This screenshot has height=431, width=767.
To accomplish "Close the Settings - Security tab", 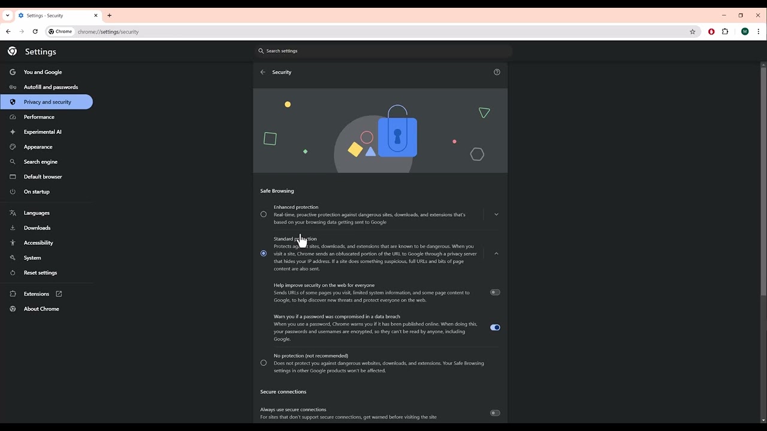I will tap(95, 16).
